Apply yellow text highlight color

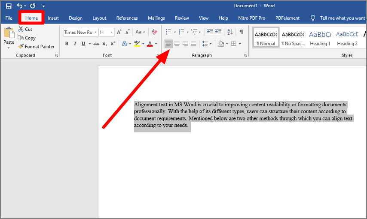137,44
